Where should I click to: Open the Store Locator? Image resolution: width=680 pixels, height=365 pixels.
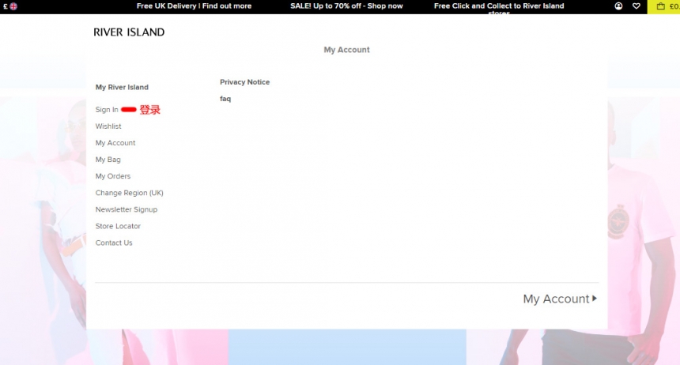tap(118, 226)
